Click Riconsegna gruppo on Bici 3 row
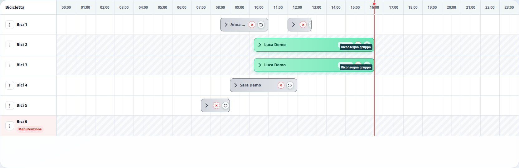 [x=356, y=67]
